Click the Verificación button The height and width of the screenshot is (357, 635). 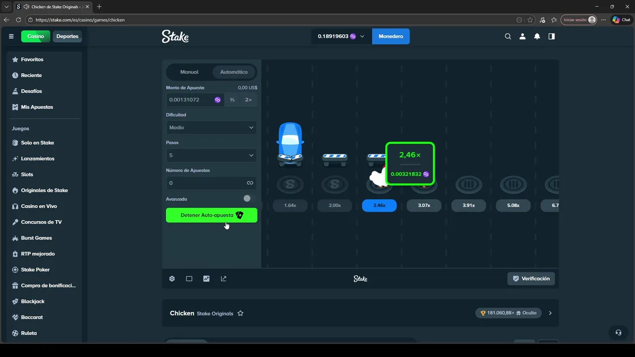[531, 279]
